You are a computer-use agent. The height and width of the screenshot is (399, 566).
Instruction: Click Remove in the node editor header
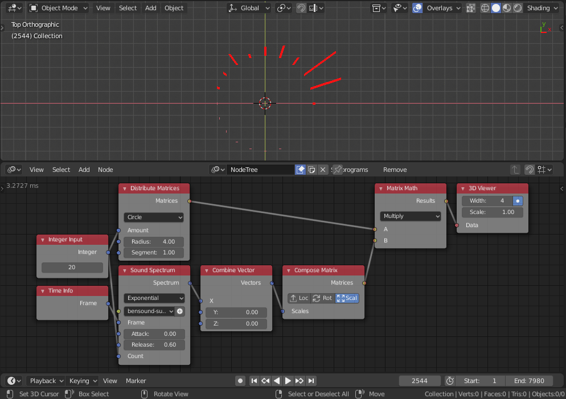[x=395, y=169]
